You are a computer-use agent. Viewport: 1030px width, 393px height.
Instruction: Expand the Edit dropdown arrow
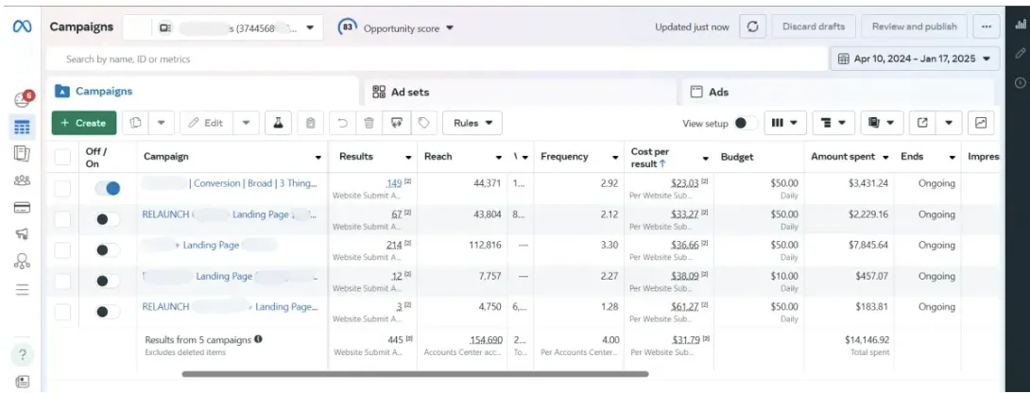pyautogui.click(x=246, y=123)
